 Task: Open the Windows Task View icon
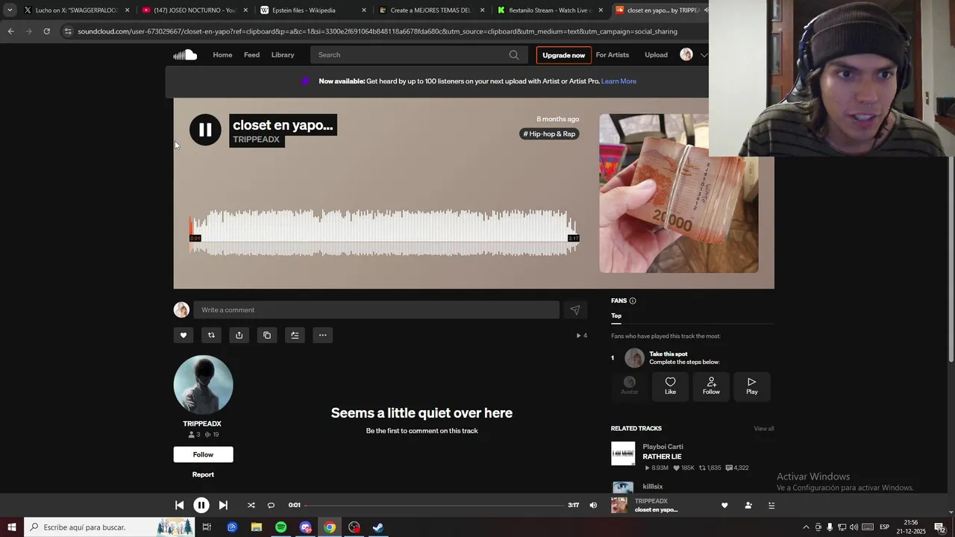[x=207, y=527]
